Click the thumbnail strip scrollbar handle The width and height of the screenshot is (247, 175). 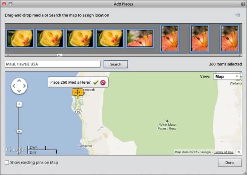59,55
